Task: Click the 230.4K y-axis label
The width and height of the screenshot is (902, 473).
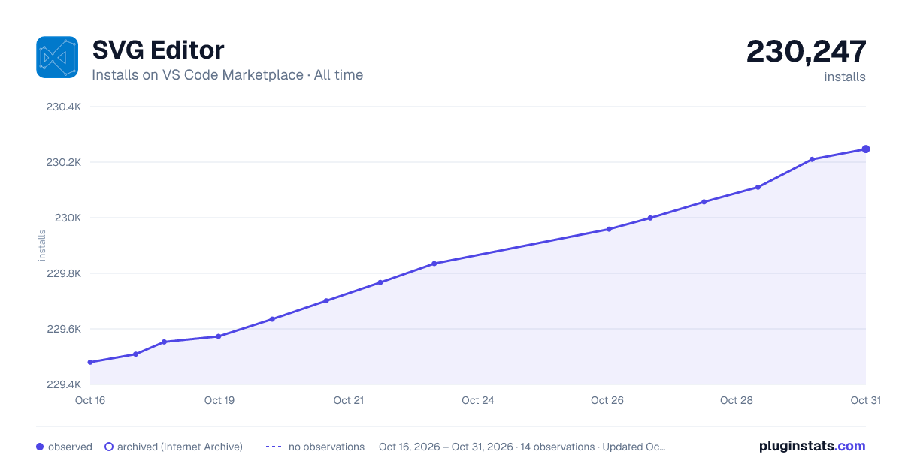Action: click(63, 107)
